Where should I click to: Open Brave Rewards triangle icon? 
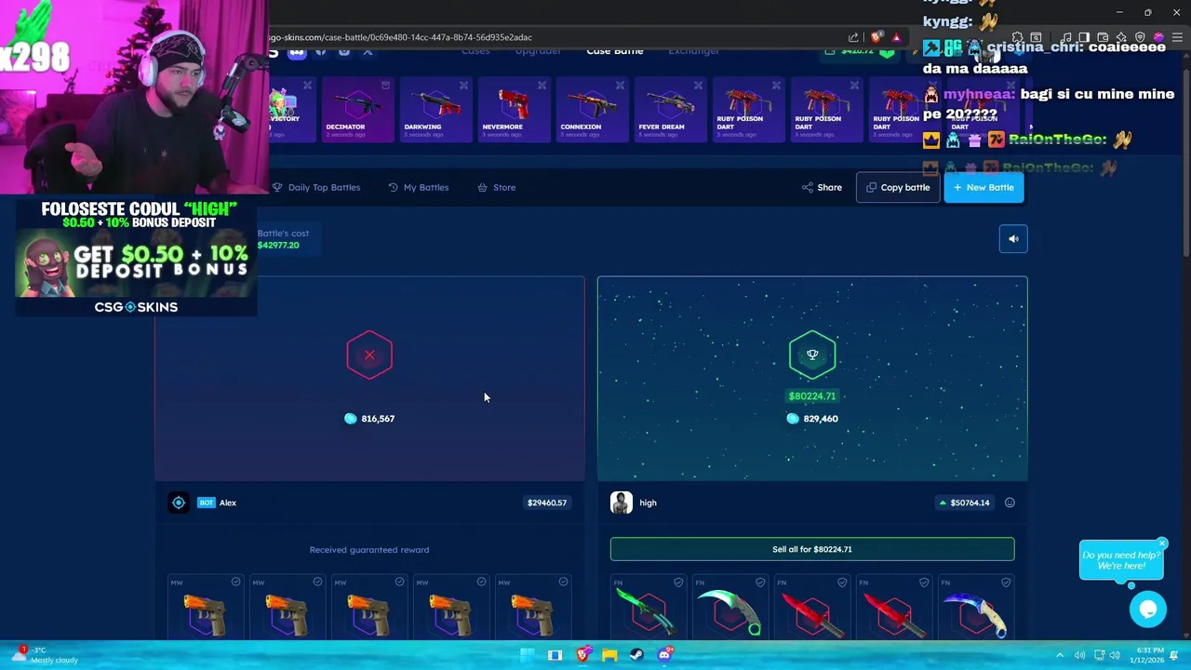click(x=896, y=37)
